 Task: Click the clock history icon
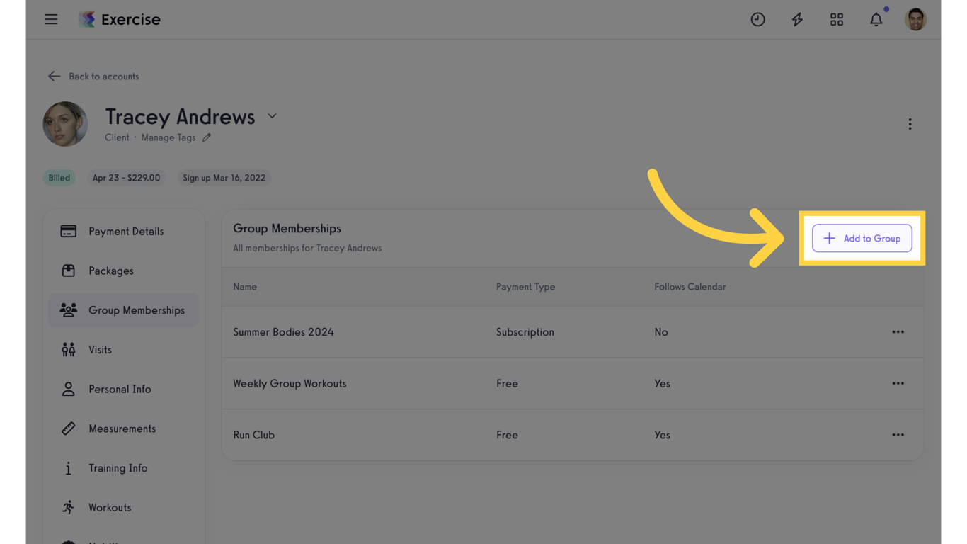757,19
